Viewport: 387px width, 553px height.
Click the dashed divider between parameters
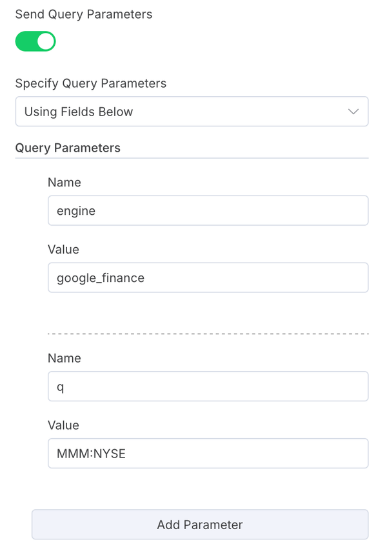[x=208, y=333]
